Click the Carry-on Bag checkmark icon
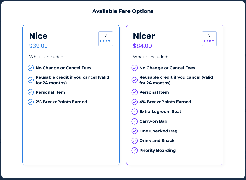The image size is (246, 180). [x=134, y=121]
